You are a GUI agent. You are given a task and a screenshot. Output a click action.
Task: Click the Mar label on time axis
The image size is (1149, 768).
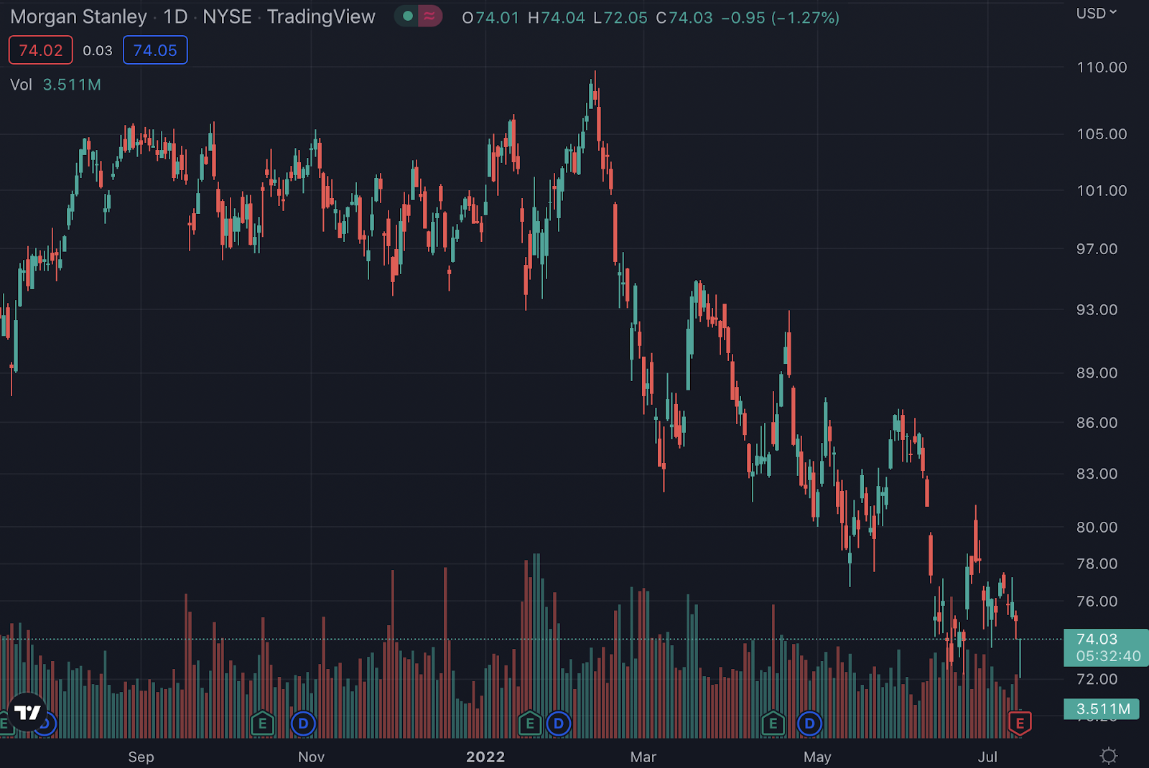click(643, 757)
